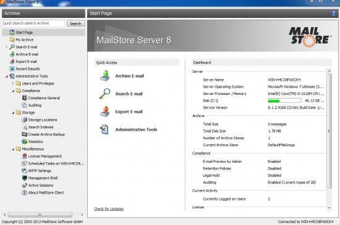Screen dimensions: 340x225
Task: Open the Archive E-mail quick access link
Action: (129, 76)
